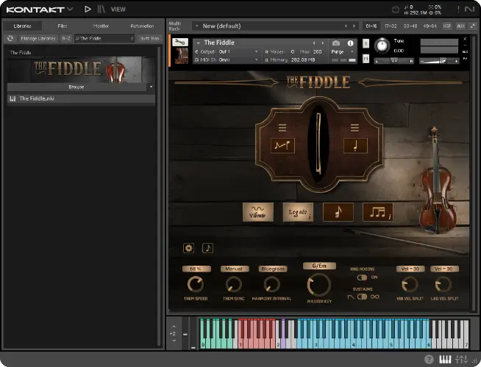This screenshot has height=367, width=481.
Task: Open the settings gear on the instrument
Action: tap(189, 248)
